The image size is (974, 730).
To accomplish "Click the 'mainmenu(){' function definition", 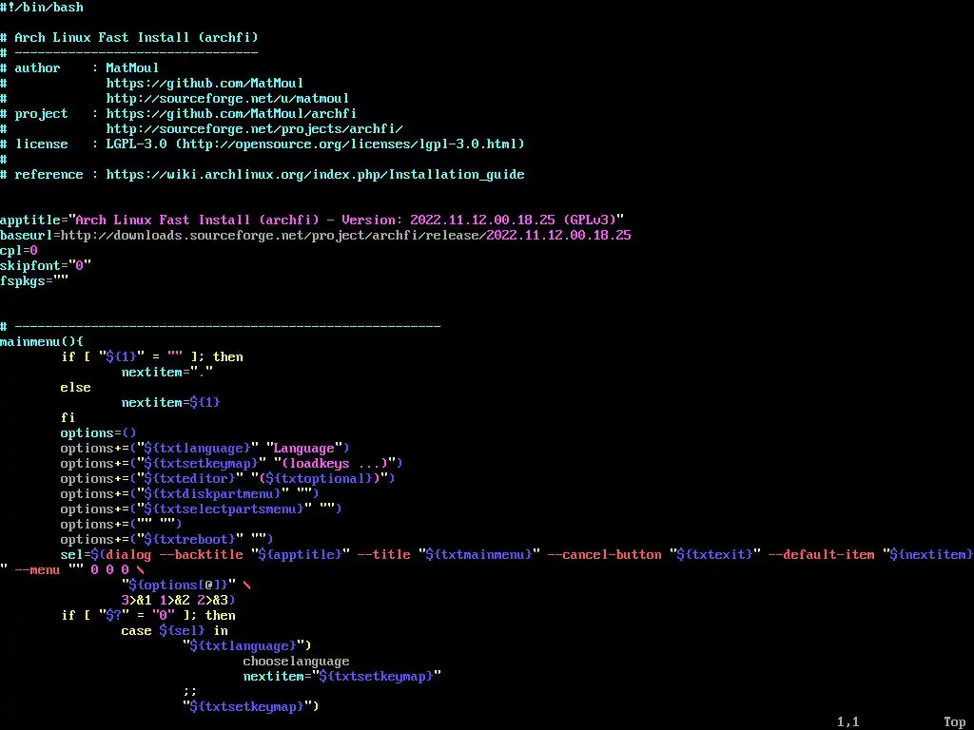I will coord(42,342).
